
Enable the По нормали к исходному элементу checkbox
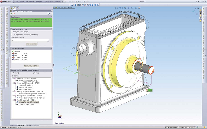12,35
